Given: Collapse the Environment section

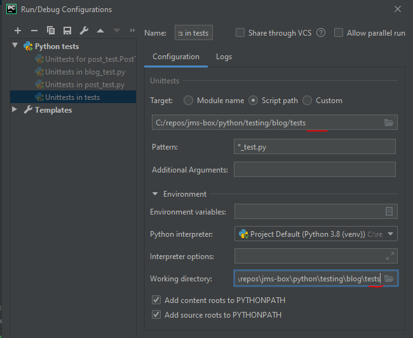Looking at the screenshot, I should 155,194.
